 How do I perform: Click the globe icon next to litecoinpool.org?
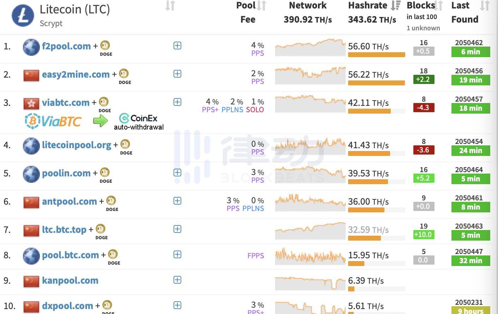[31, 146]
